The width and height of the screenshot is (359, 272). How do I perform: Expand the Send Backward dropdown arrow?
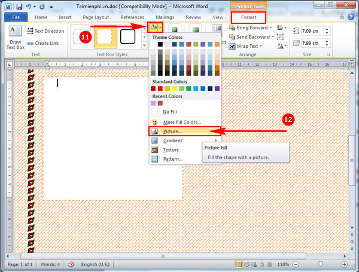pos(273,36)
